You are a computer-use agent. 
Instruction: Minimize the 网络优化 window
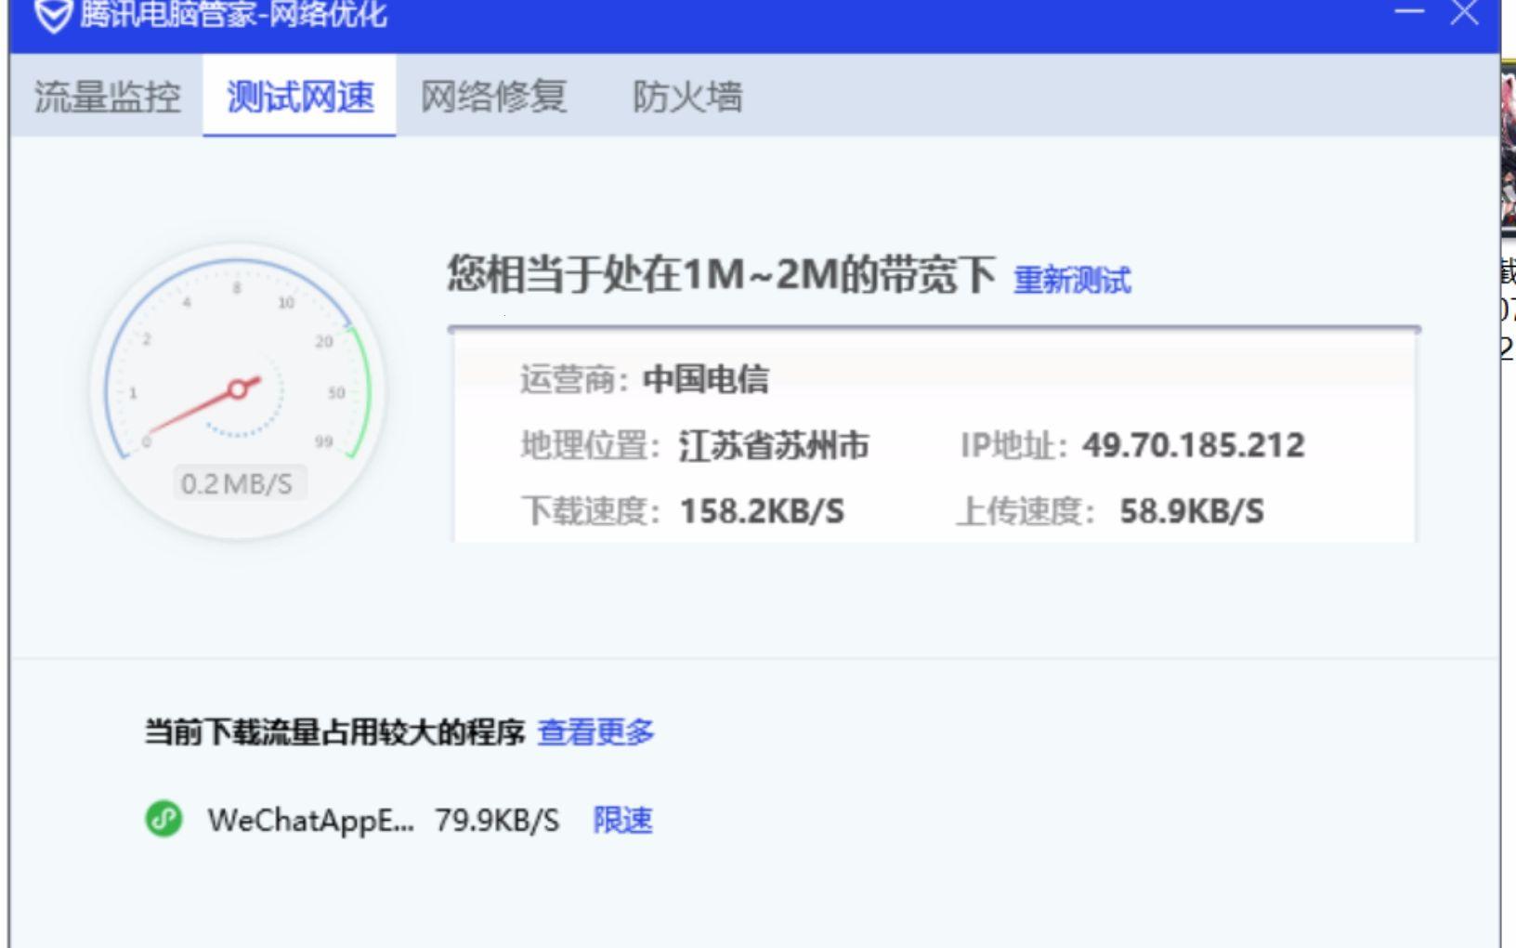click(x=1409, y=11)
